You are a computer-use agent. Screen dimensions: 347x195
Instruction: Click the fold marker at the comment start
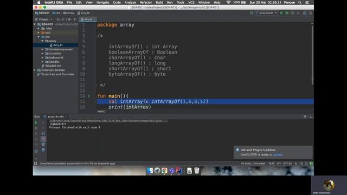click(95, 36)
